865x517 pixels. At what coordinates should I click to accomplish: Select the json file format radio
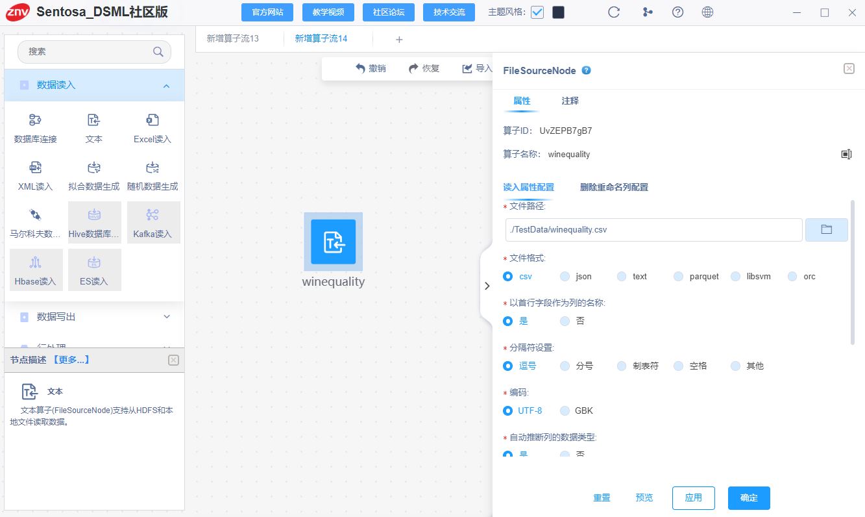565,276
